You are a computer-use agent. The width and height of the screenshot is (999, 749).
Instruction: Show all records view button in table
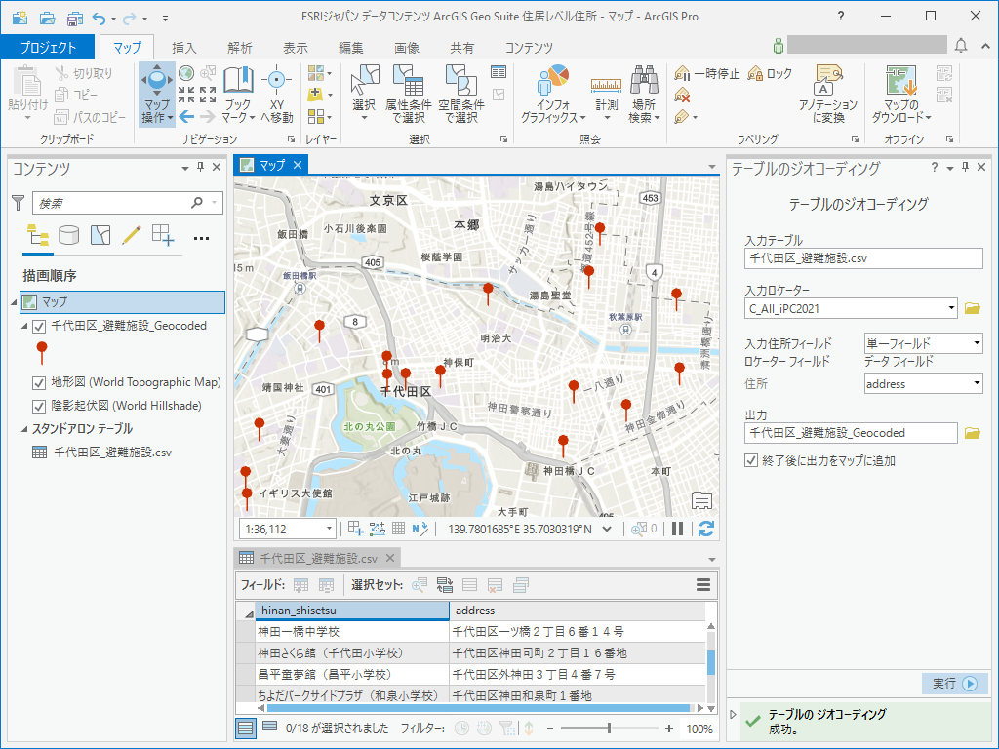point(246,728)
